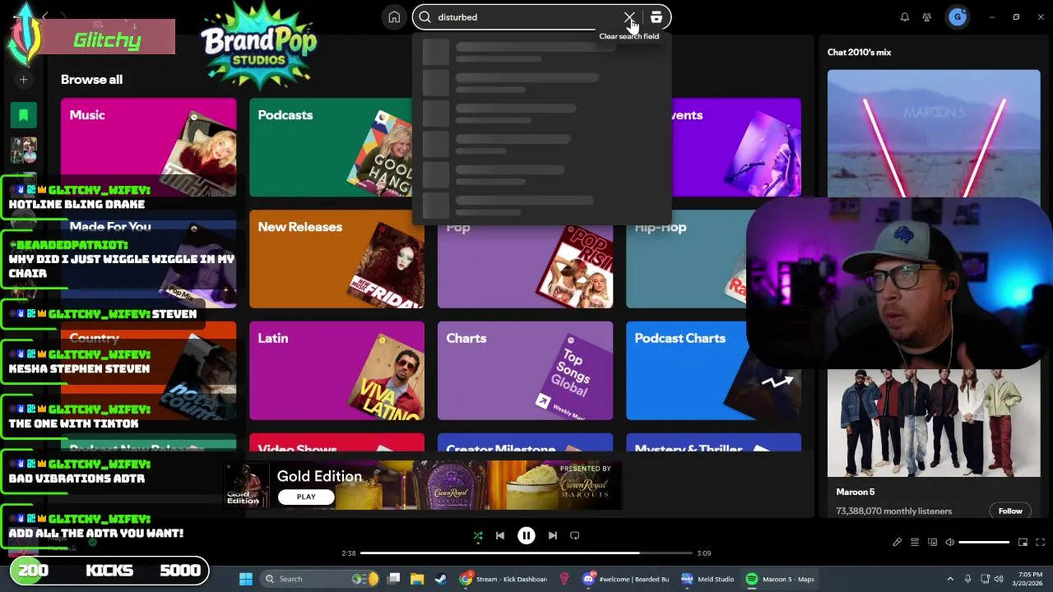Image resolution: width=1053 pixels, height=592 pixels.
Task: Open the notifications bell
Action: click(x=905, y=17)
